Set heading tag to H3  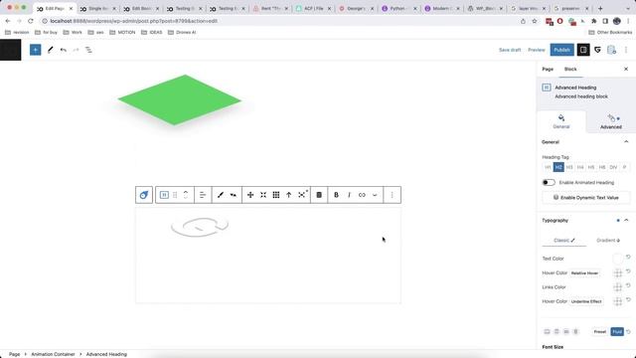[569, 167]
